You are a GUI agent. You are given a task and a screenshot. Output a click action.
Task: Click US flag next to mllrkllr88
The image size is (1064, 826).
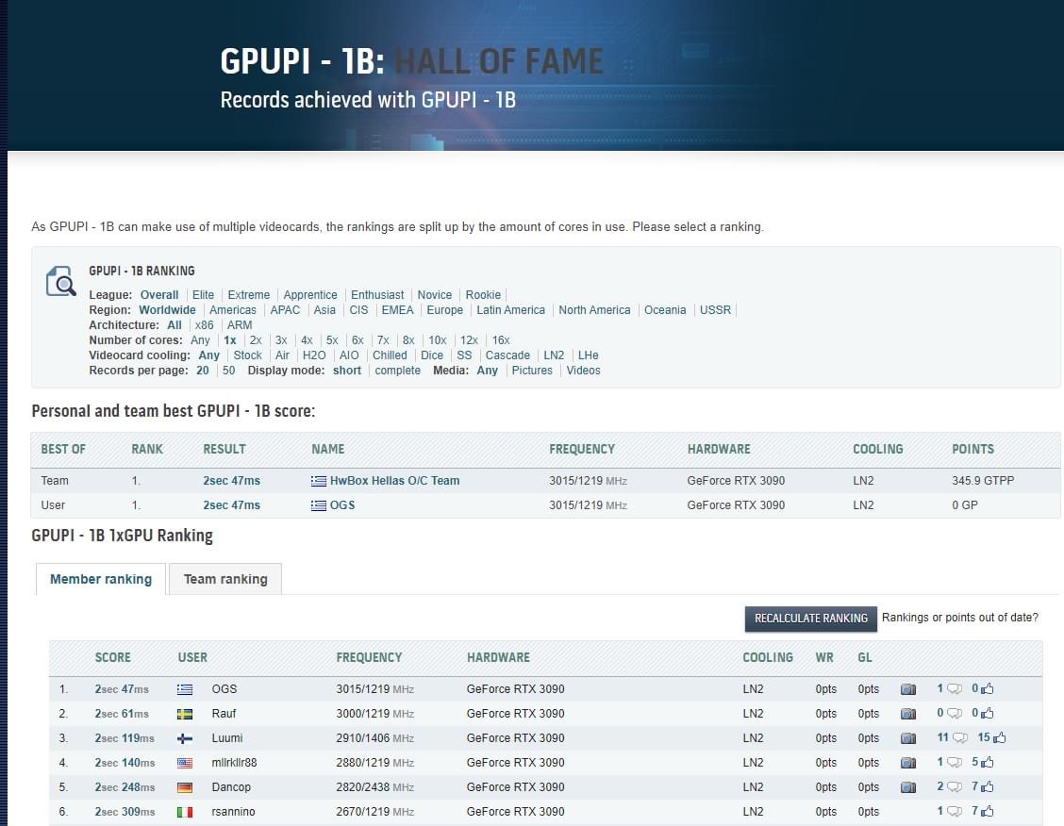(185, 763)
